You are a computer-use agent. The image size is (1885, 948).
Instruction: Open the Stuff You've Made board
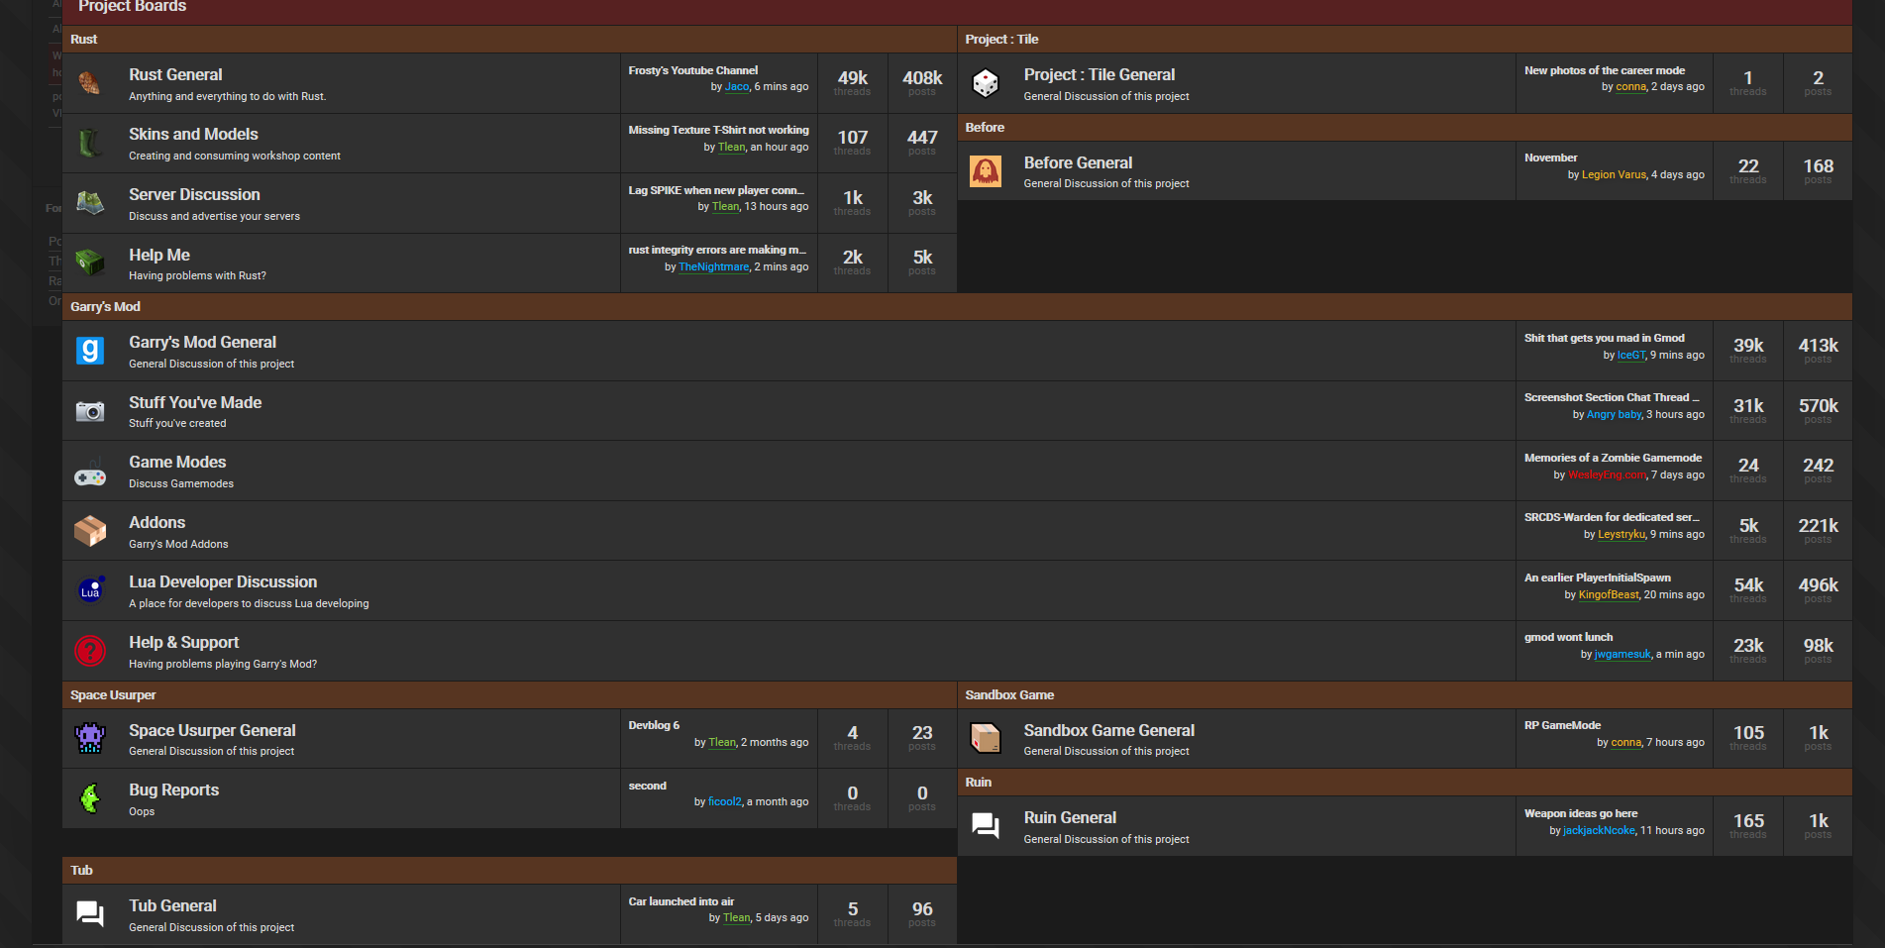[195, 402]
